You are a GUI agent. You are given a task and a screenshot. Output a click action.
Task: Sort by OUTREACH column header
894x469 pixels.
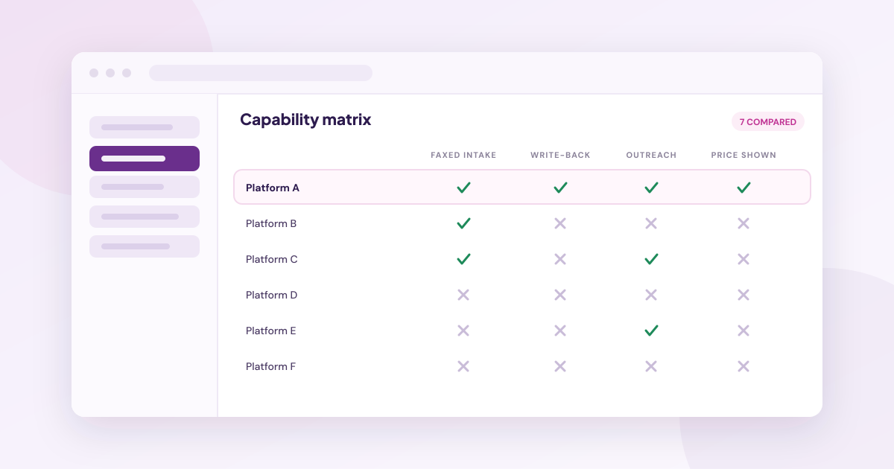click(651, 156)
